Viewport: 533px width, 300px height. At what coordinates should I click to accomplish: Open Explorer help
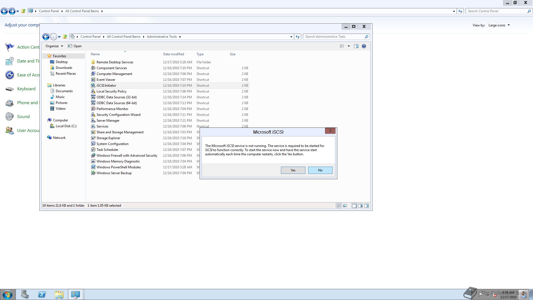coord(364,46)
